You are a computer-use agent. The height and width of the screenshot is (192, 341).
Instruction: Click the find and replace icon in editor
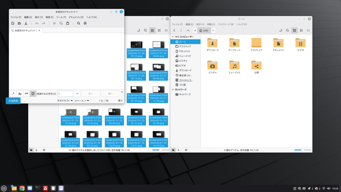85,23
